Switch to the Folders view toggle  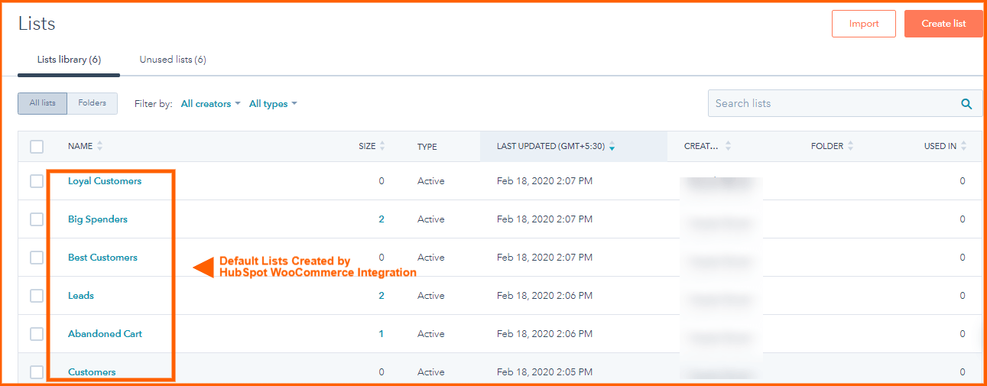(x=93, y=103)
